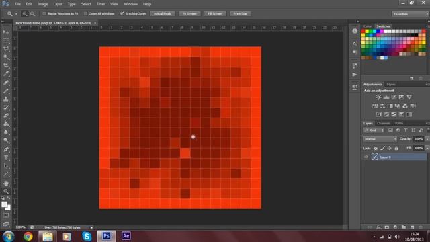The width and height of the screenshot is (430, 242).
Task: Open the Zoom tool preset picker arrow
Action: pyautogui.click(x=16, y=13)
